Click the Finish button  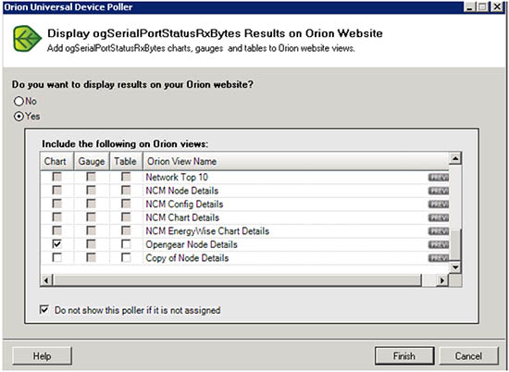[404, 356]
